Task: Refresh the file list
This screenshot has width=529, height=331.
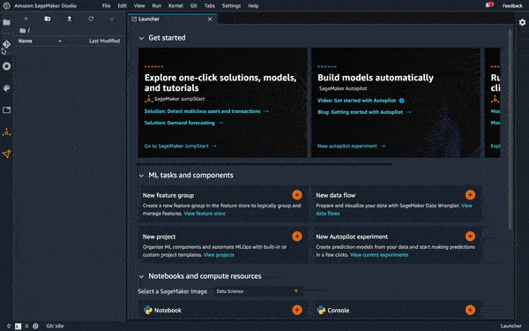Action: coord(91,19)
